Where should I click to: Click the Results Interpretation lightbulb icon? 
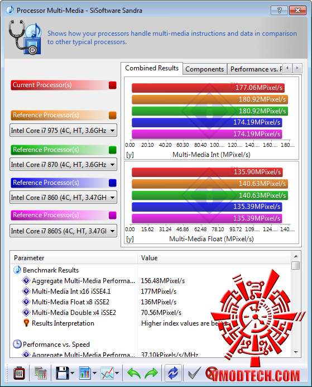[x=26, y=323]
